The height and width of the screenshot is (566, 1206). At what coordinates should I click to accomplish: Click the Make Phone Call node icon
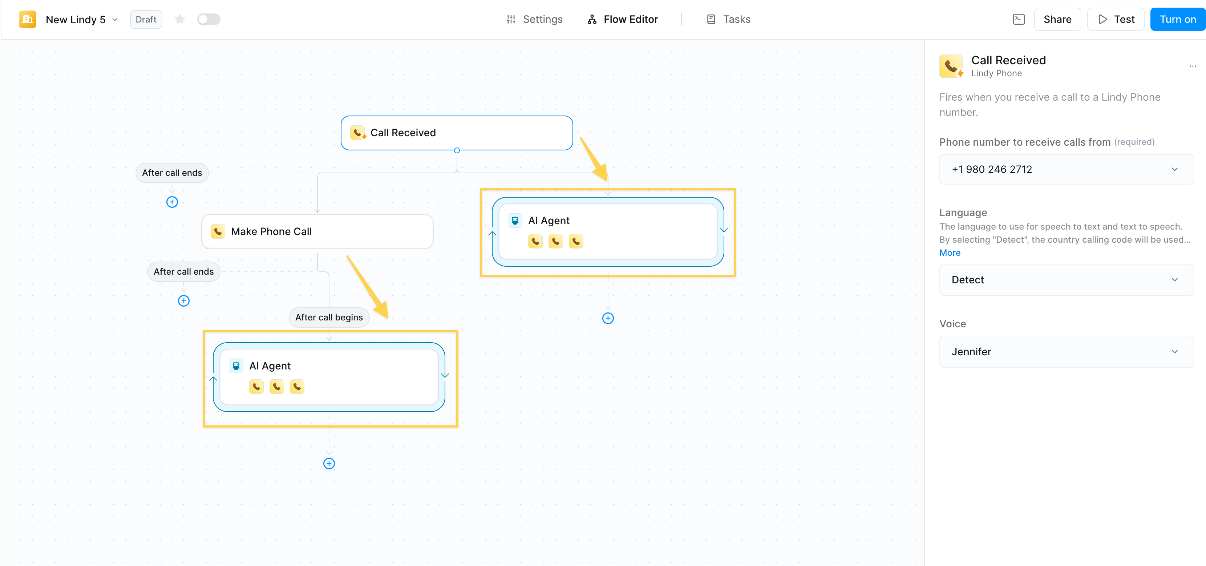(x=218, y=231)
